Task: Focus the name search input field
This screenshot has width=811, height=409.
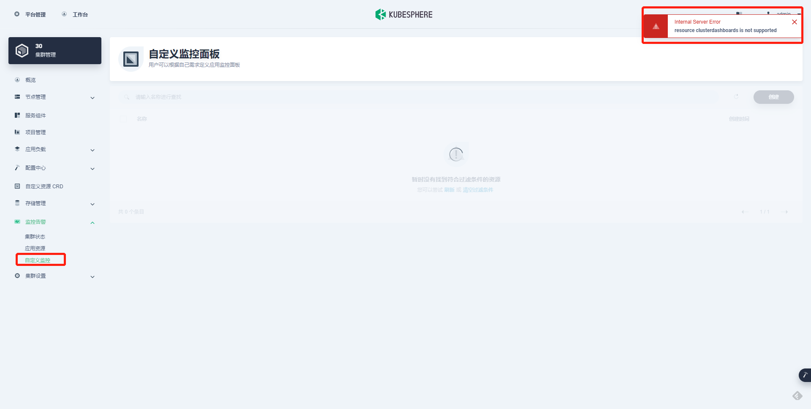Action: coord(418,97)
